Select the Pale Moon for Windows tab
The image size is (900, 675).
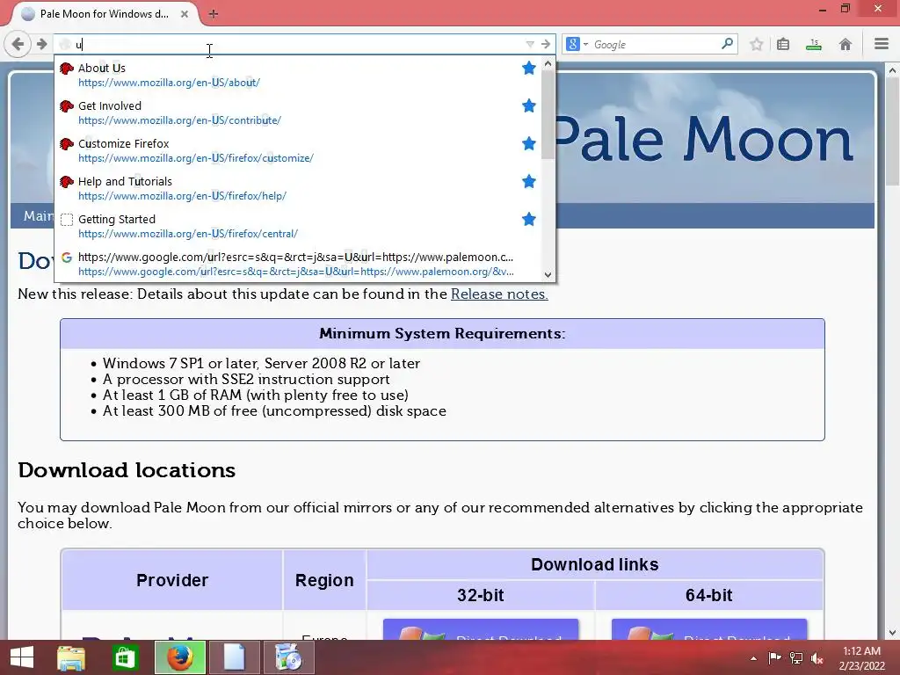(105, 14)
